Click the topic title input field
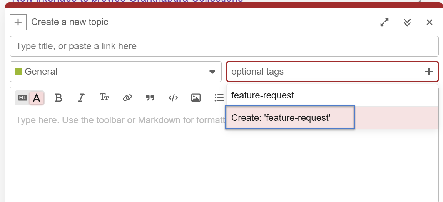 [224, 46]
